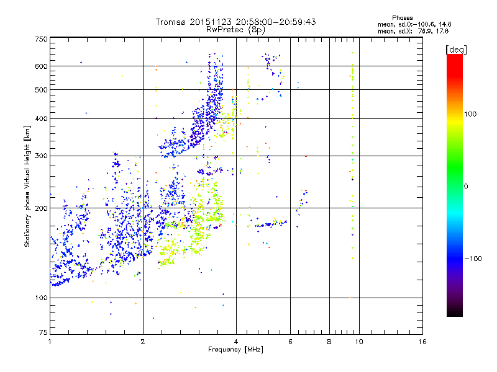Image resolution: width=497 pixels, height=372 pixels.
Task: Click the x-axis label '6'
Action: click(290, 342)
